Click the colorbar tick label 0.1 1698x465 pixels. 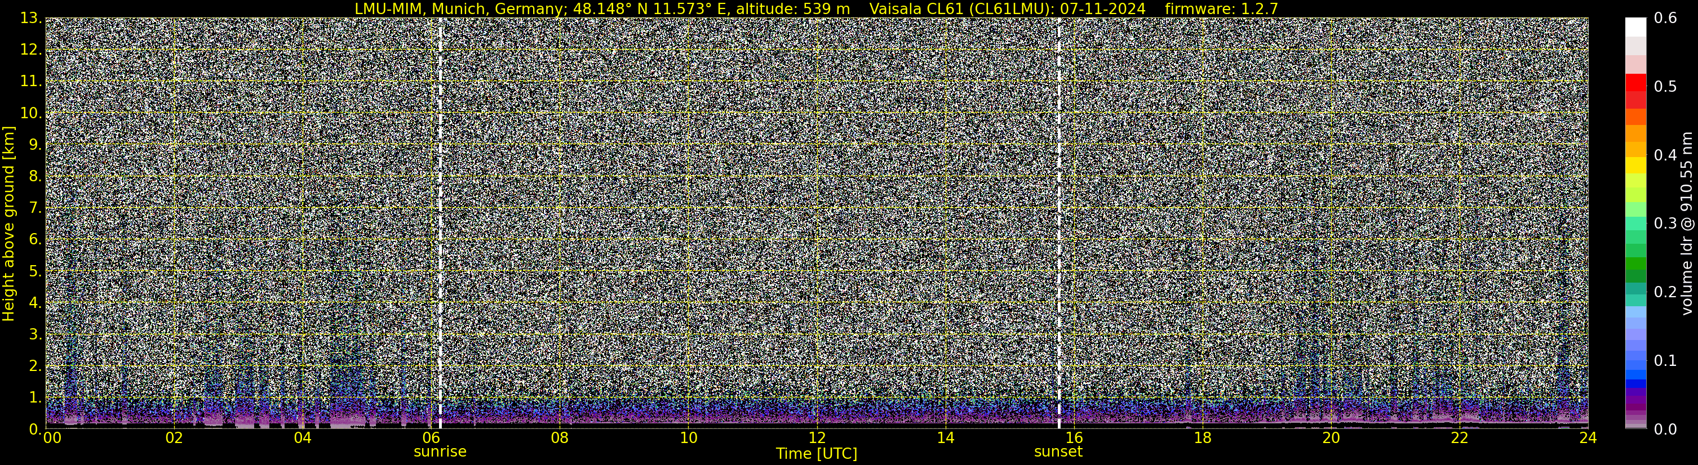coord(1665,360)
